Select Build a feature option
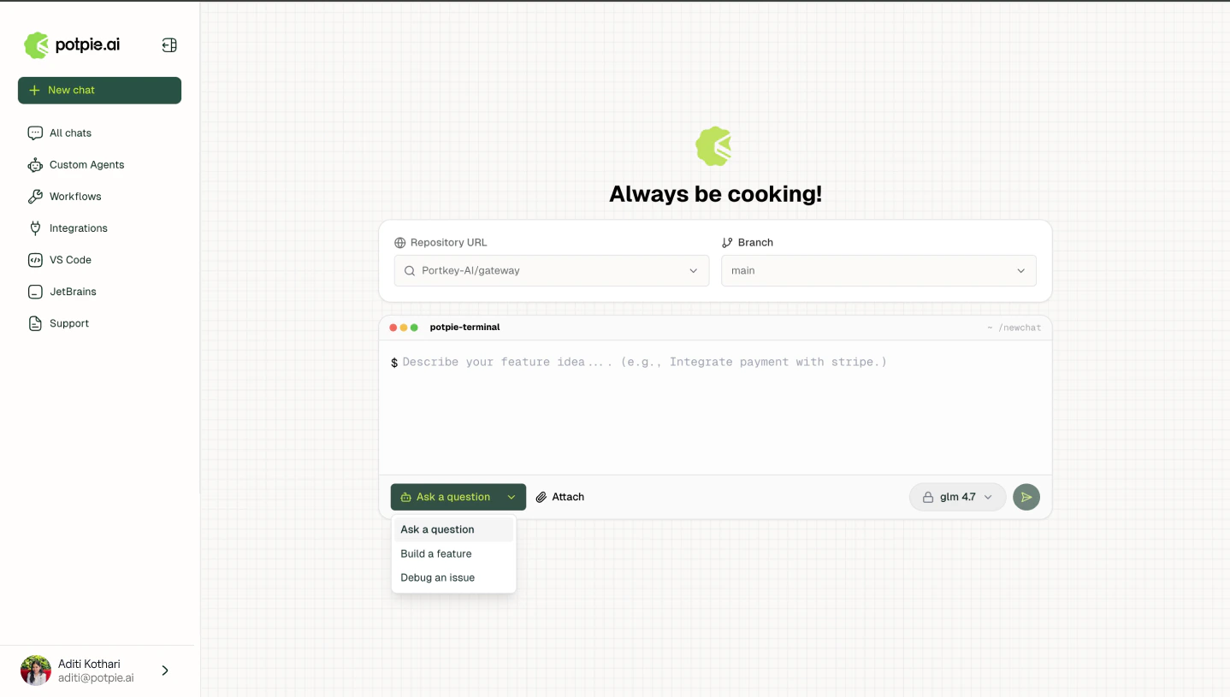The image size is (1230, 697). pyautogui.click(x=453, y=553)
